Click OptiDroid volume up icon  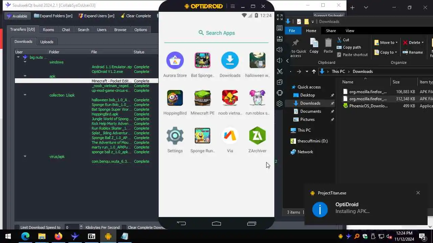click(x=279, y=50)
